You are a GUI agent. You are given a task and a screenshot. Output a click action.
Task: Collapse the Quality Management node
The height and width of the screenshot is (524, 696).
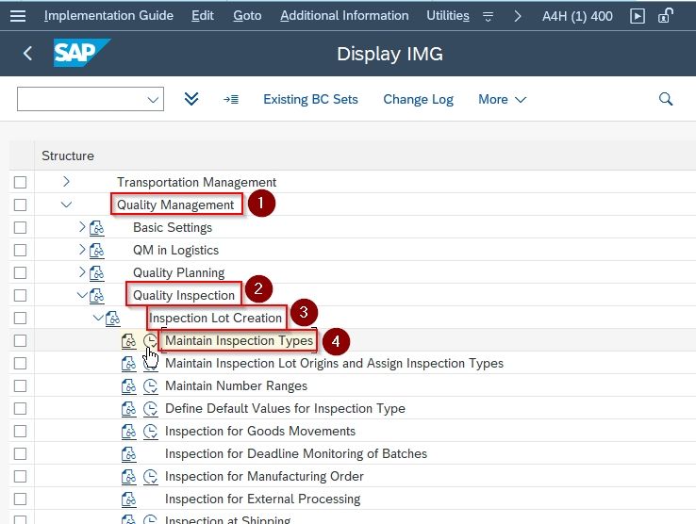(x=66, y=205)
